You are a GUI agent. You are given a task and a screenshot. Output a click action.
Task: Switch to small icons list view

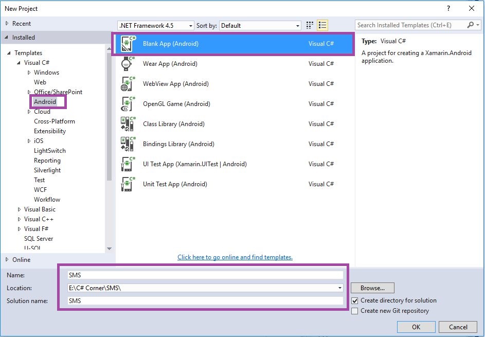coord(322,25)
